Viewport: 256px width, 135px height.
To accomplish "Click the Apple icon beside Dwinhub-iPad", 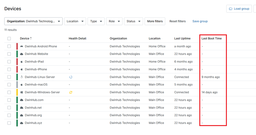I will point(22,62).
